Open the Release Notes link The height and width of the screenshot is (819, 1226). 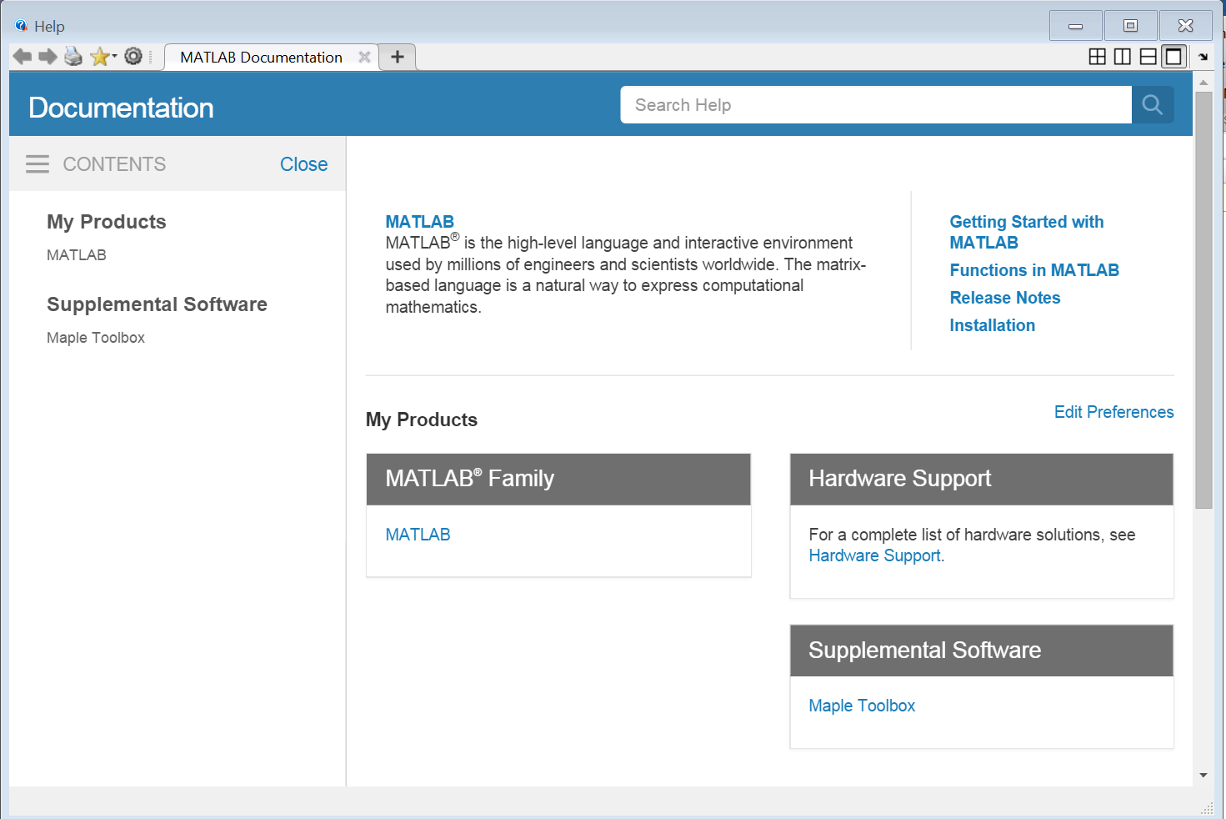(x=1004, y=298)
